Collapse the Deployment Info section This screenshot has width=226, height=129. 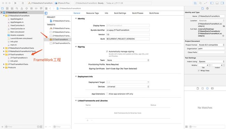[x=76, y=77]
